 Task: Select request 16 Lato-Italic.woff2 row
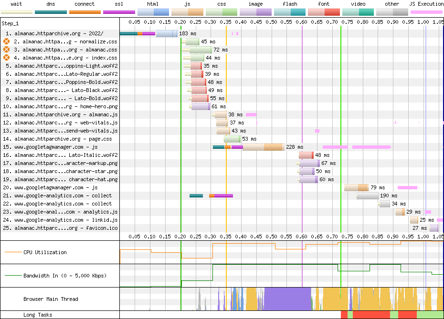(x=66, y=155)
